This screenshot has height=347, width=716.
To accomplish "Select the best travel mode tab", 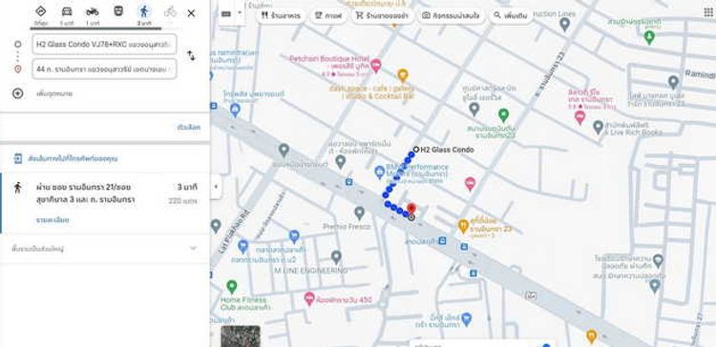I will (x=41, y=11).
